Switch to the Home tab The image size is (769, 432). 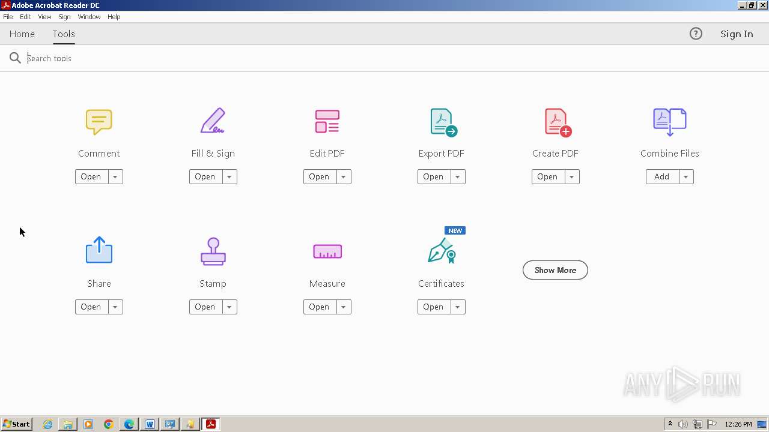(22, 34)
